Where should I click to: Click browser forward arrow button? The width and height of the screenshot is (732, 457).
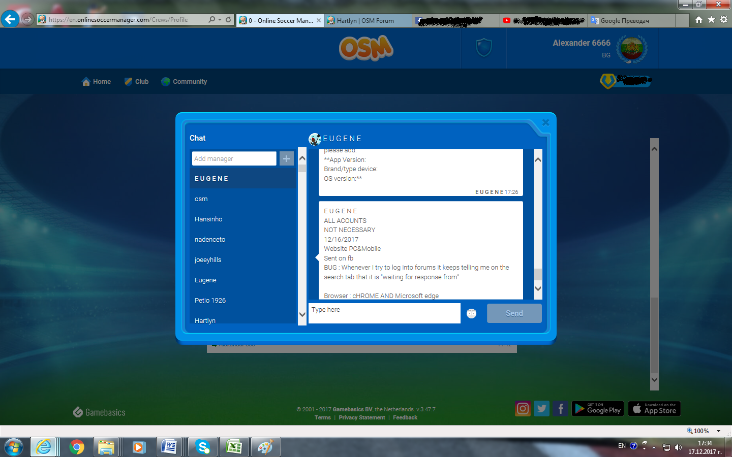27,19
